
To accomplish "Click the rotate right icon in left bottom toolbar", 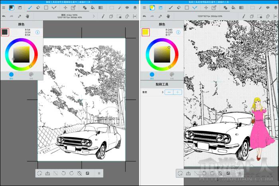I will click(x=71, y=173).
